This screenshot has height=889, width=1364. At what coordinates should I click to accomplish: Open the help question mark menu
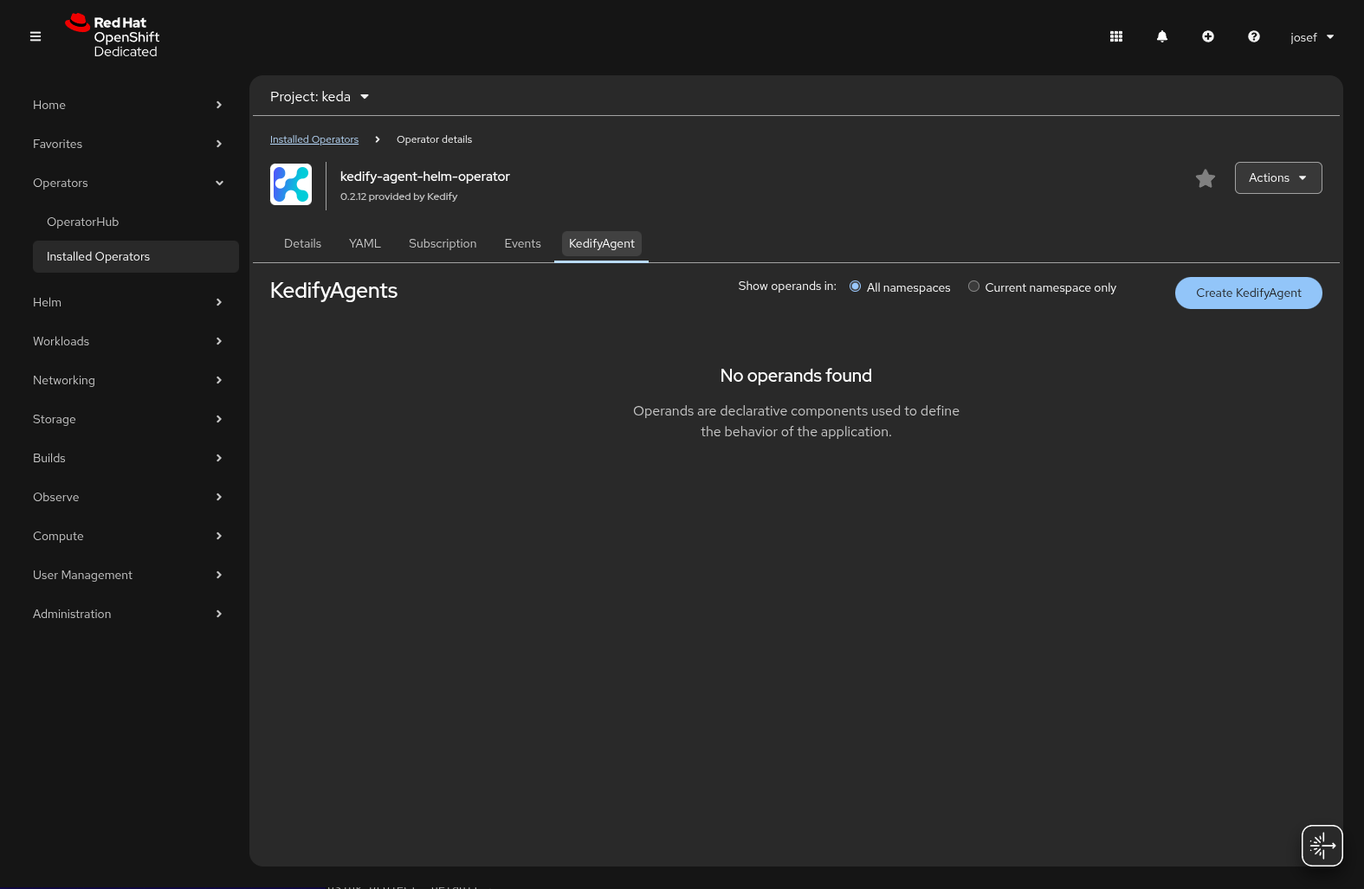pos(1254,36)
